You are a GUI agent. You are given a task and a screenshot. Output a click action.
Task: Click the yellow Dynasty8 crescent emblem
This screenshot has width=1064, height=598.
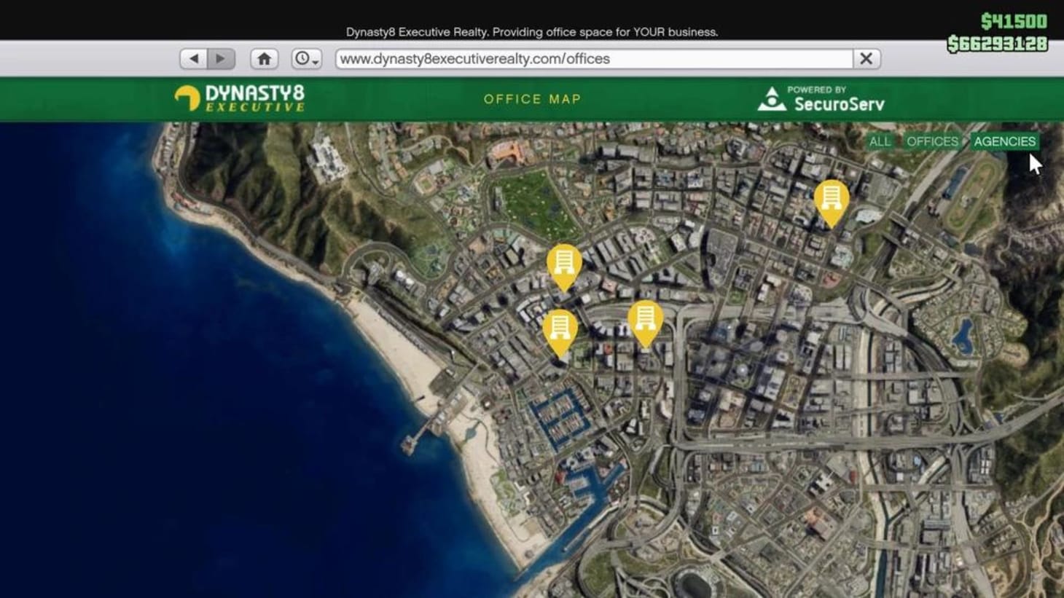(187, 97)
